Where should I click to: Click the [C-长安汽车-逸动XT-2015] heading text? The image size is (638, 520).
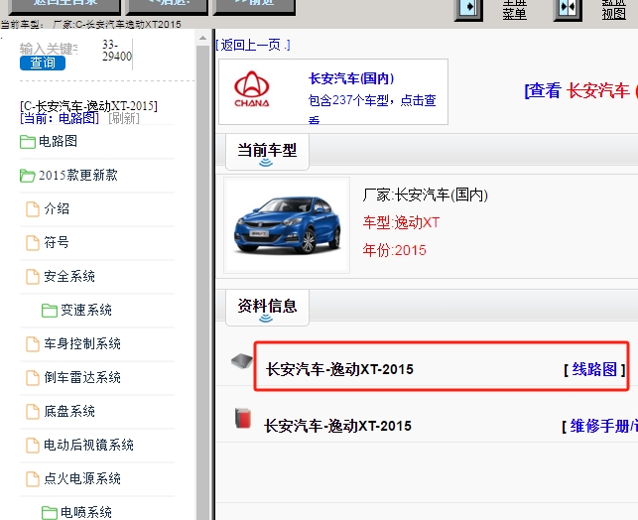tap(88, 106)
